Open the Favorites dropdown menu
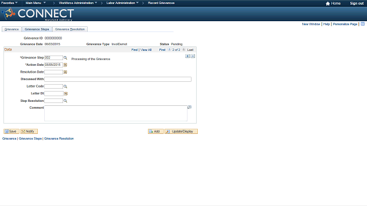 pos(9,3)
